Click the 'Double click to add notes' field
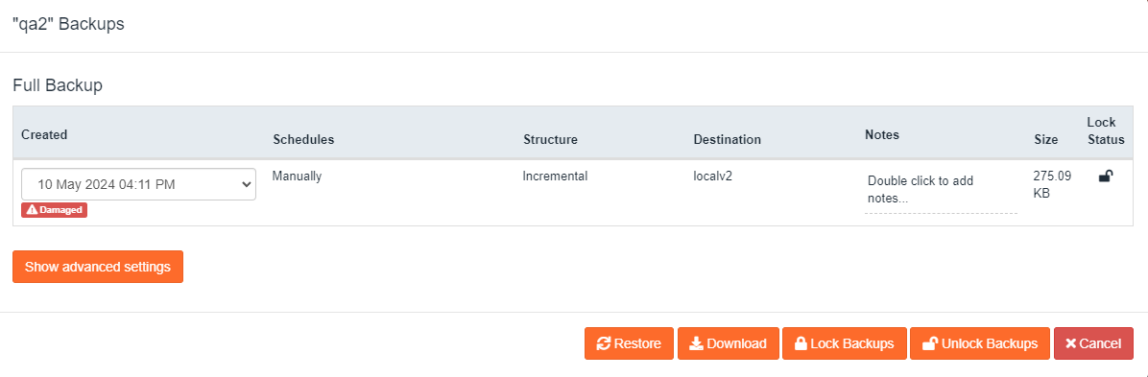The height and width of the screenshot is (377, 1148). pyautogui.click(x=941, y=190)
